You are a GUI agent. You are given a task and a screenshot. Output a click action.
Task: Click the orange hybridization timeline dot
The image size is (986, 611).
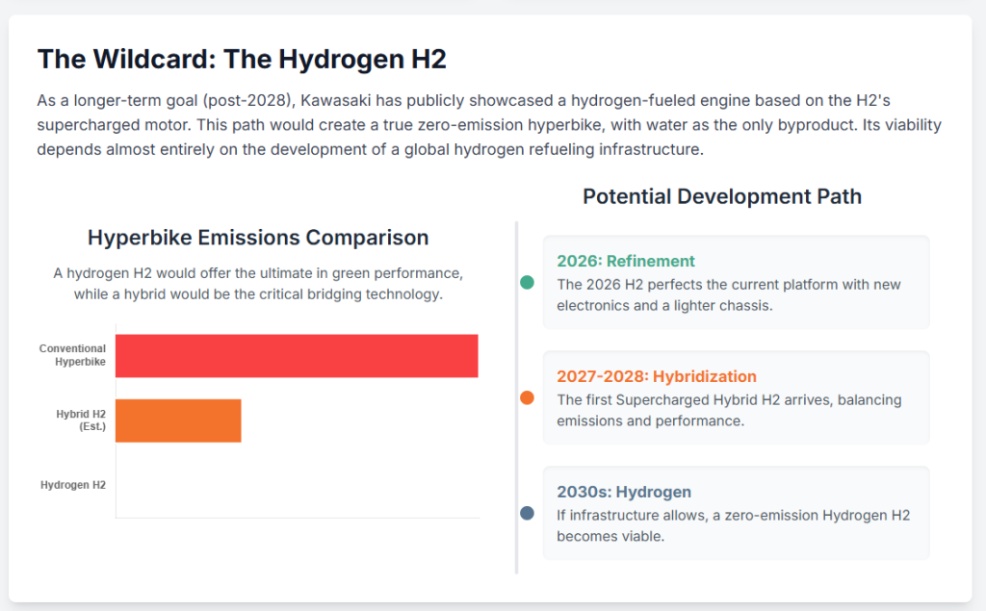coord(527,397)
